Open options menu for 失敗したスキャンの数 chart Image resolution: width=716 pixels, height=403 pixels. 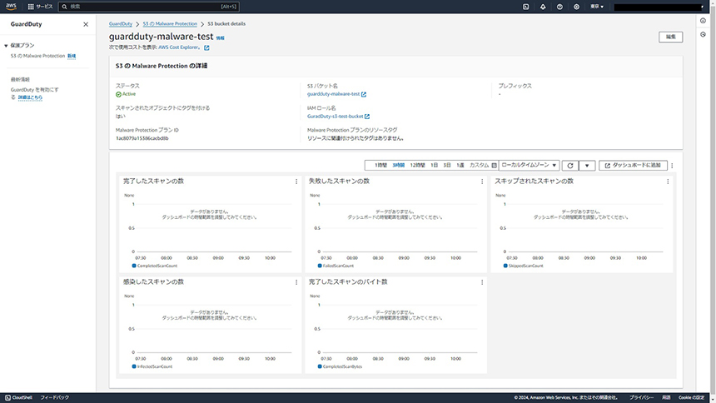[x=482, y=182]
